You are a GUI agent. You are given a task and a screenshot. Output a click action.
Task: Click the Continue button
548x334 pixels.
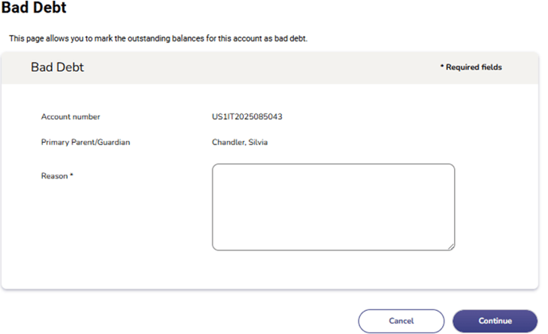point(495,320)
